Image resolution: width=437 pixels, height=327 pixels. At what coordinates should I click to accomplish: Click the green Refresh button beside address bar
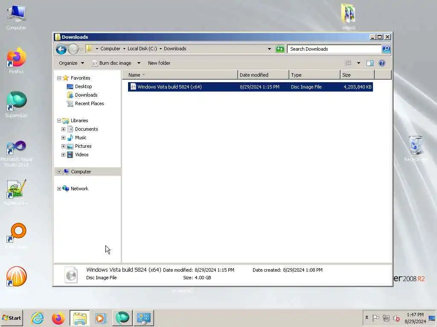coord(280,49)
